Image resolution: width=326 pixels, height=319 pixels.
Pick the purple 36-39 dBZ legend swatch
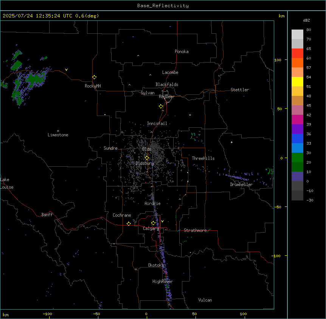click(297, 129)
